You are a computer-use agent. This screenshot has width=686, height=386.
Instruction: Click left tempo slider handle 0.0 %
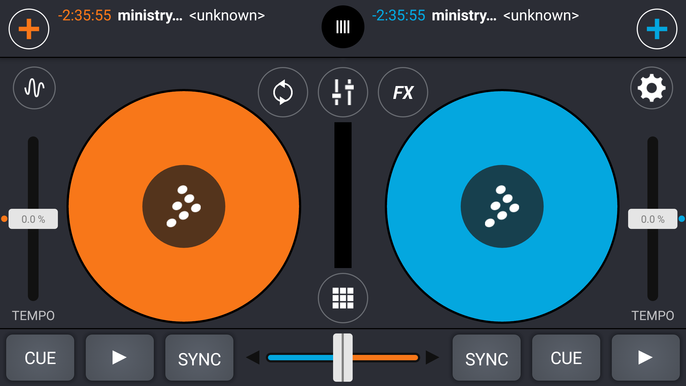pyautogui.click(x=33, y=219)
